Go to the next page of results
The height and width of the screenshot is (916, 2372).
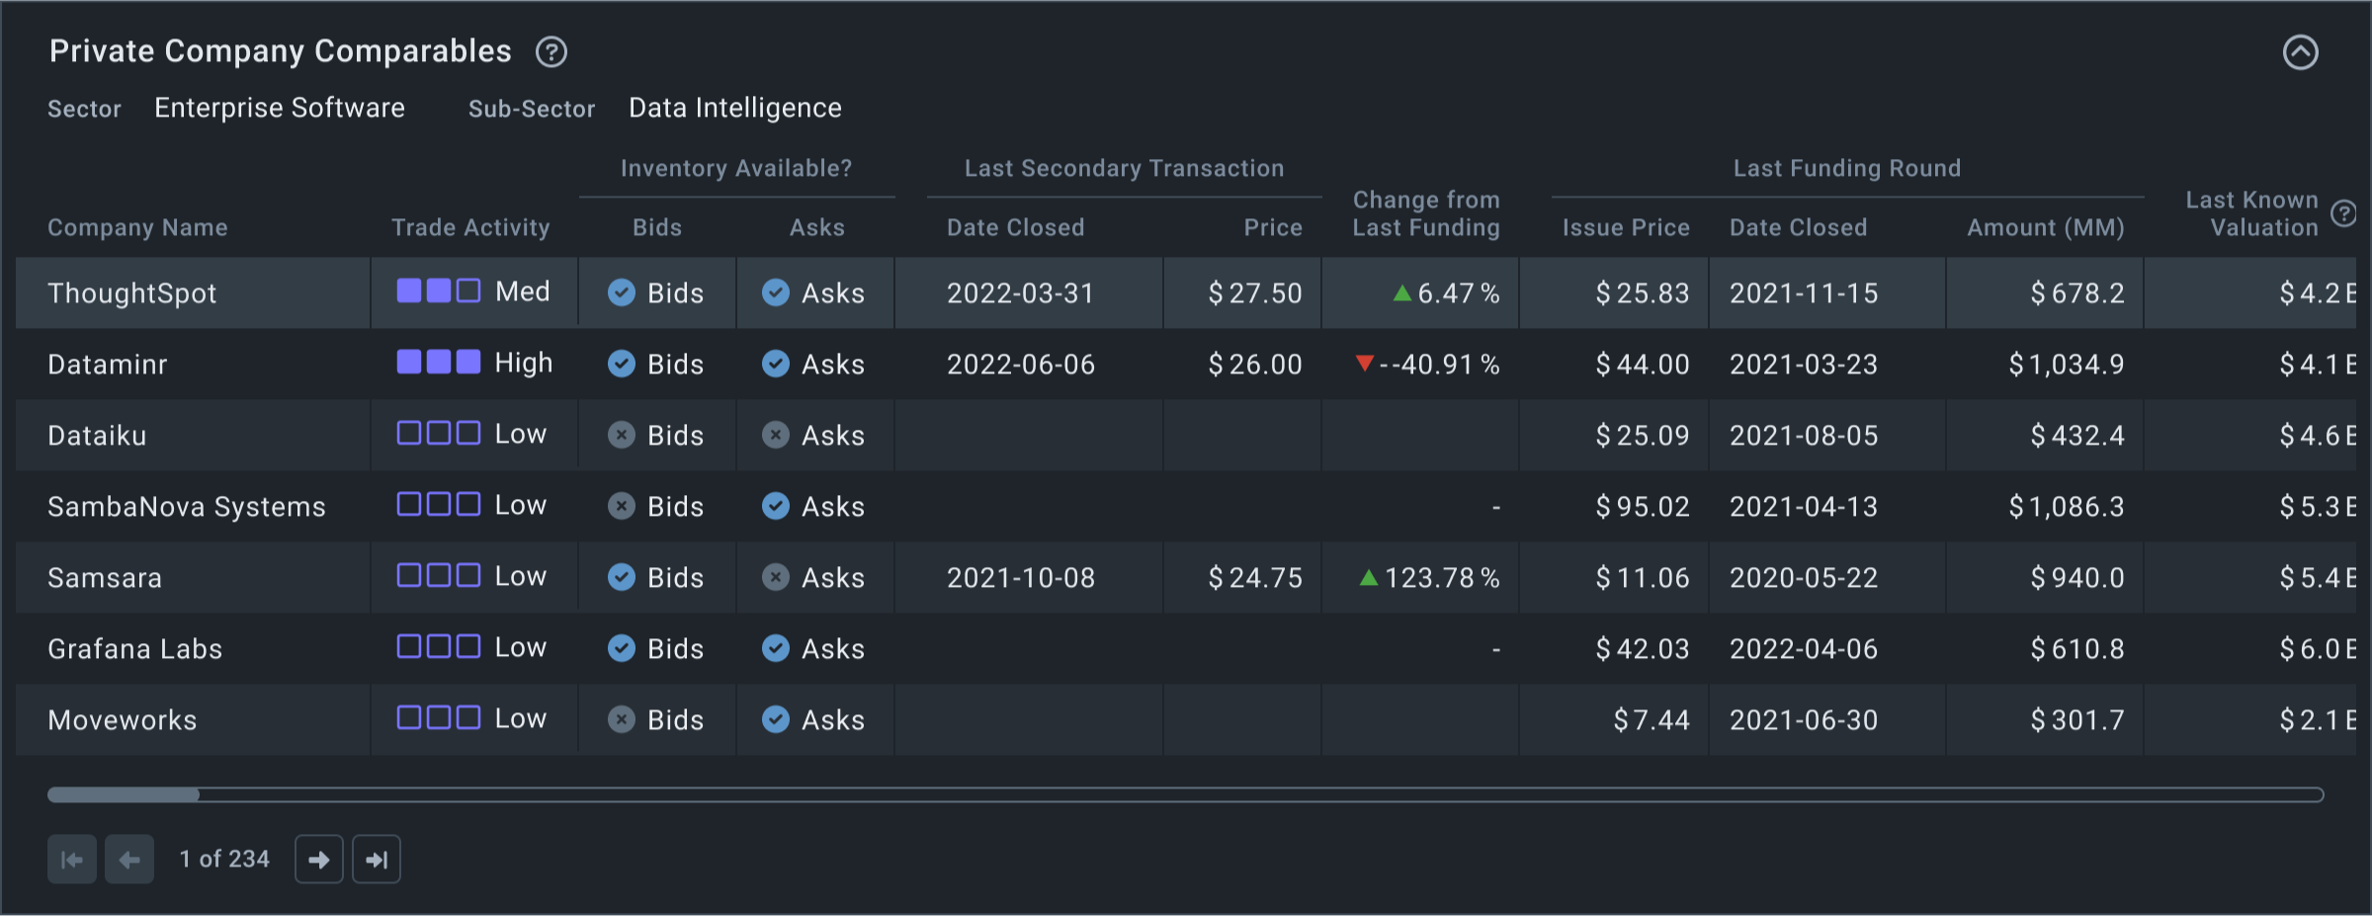[318, 859]
